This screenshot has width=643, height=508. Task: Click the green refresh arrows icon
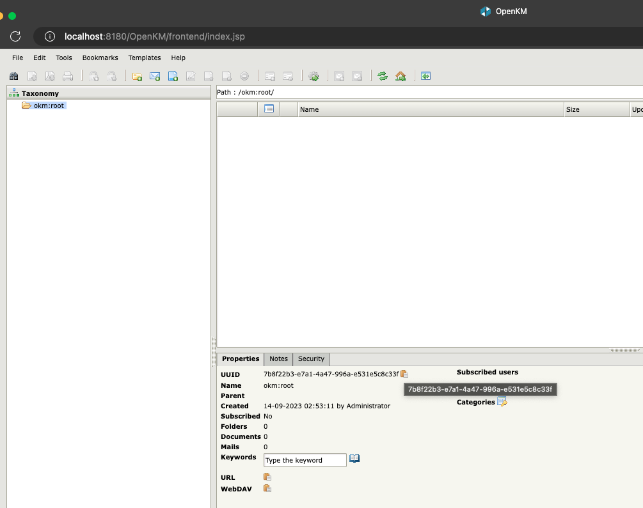383,77
